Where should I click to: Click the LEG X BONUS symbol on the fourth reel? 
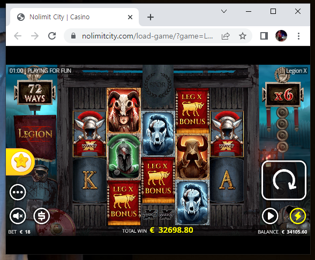(192, 111)
